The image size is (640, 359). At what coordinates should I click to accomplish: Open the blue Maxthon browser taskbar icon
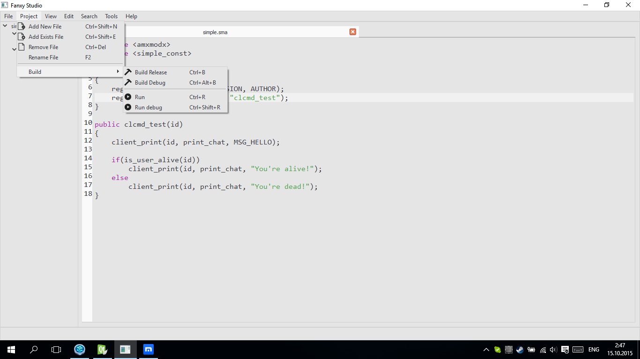click(149, 350)
